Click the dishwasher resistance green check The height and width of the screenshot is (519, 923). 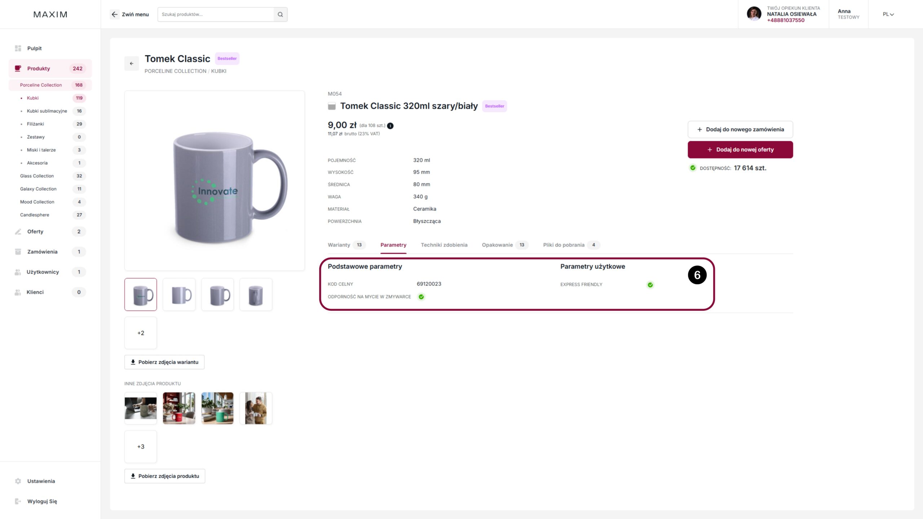[x=421, y=297]
